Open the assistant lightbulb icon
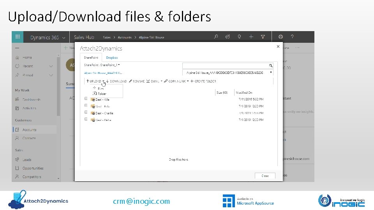This screenshot has height=210, width=374. pyautogui.click(x=239, y=37)
